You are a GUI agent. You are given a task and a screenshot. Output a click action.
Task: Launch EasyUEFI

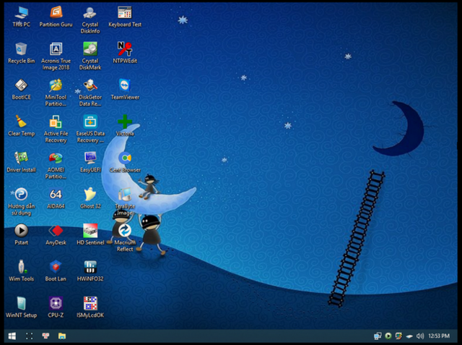(90, 162)
